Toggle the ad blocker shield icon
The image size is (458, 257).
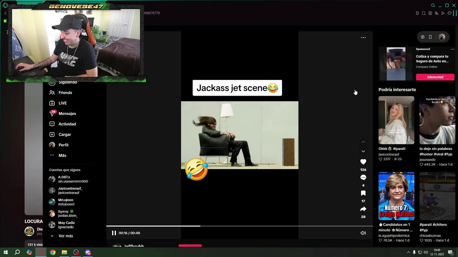(x=430, y=13)
